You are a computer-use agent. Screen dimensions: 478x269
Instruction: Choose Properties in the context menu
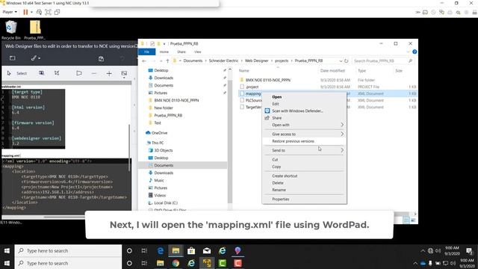point(304,199)
